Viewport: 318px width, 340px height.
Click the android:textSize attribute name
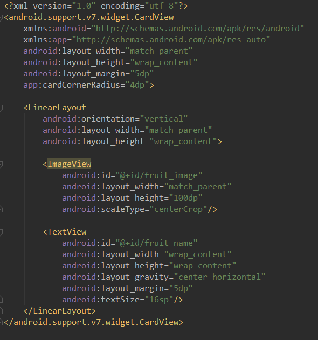pos(101,300)
